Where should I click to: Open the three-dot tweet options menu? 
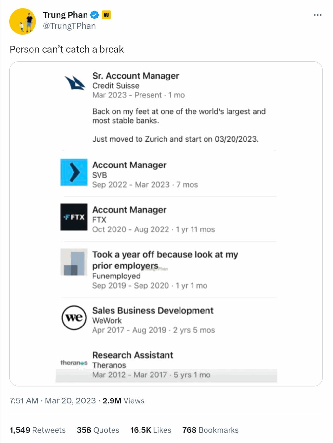point(318,15)
